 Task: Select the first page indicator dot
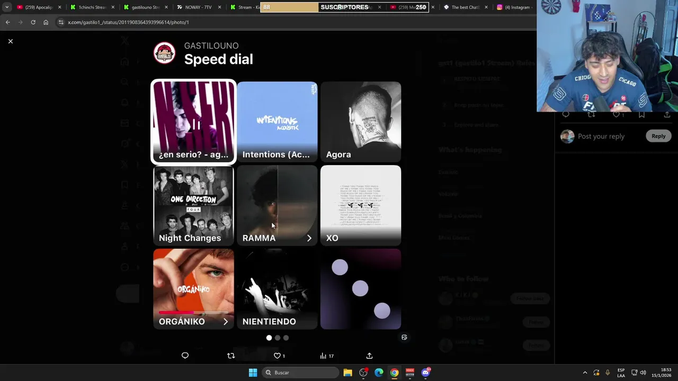(269, 338)
